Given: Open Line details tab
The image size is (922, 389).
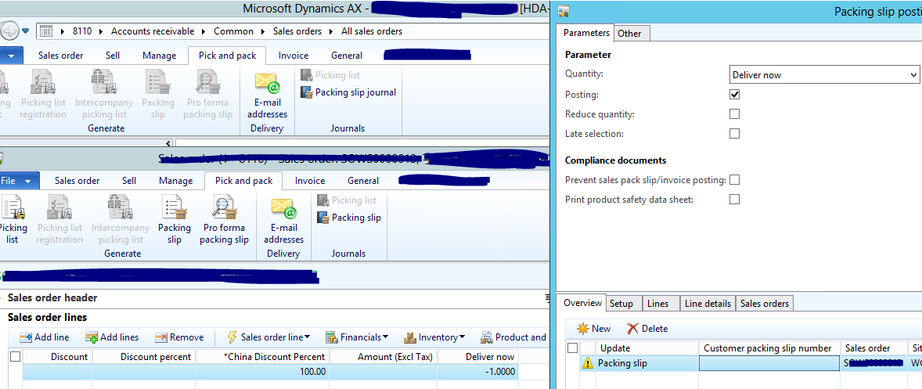Looking at the screenshot, I should [708, 303].
